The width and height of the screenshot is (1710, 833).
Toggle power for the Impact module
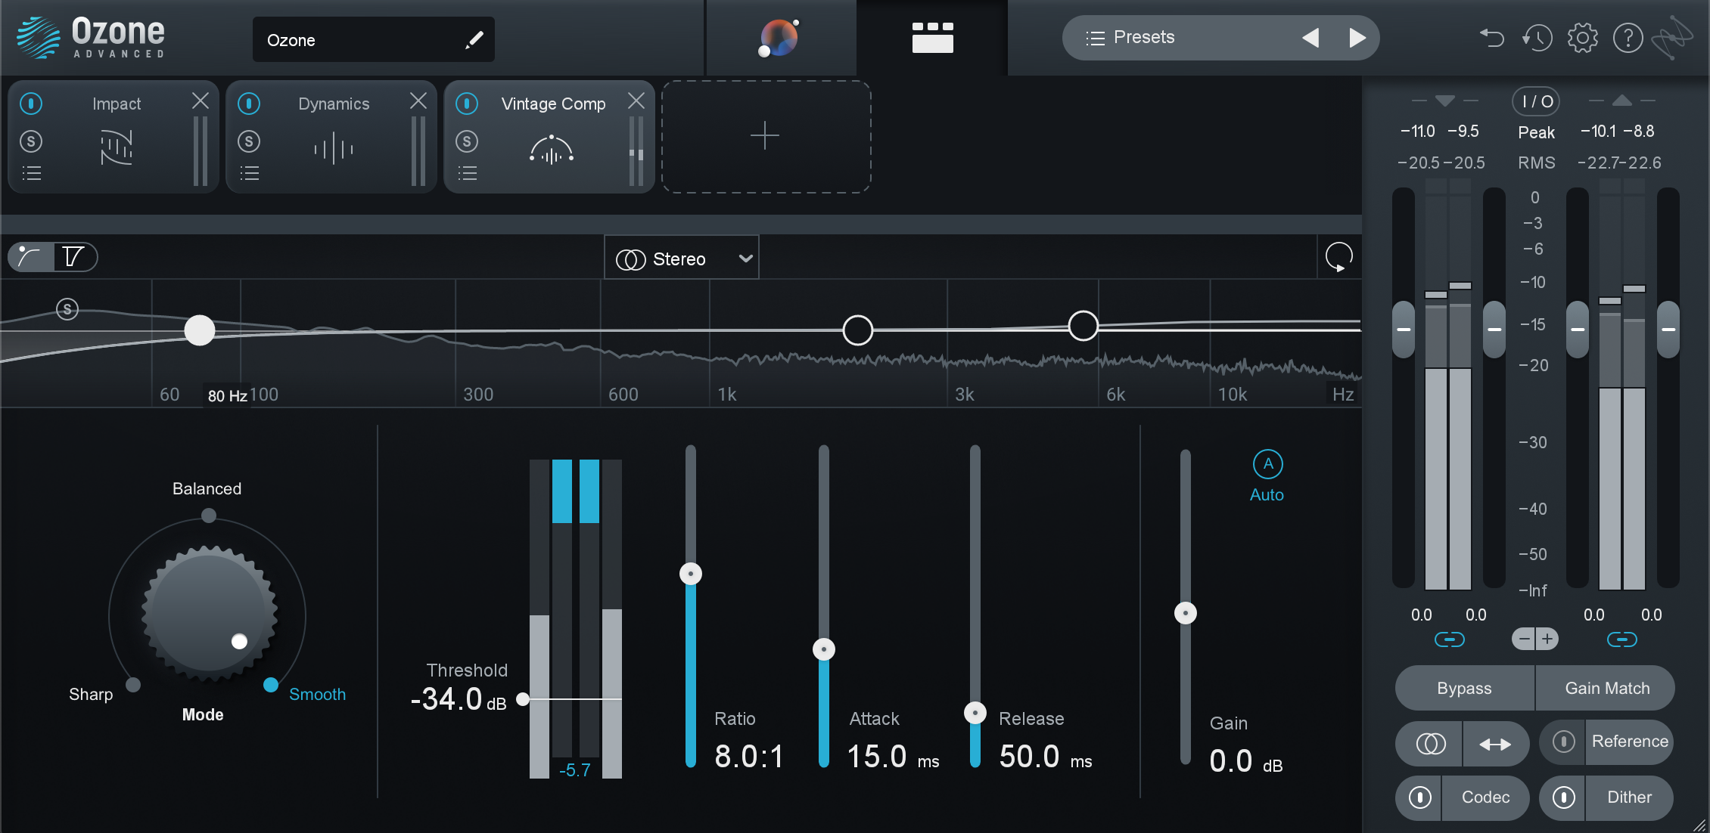tap(31, 103)
